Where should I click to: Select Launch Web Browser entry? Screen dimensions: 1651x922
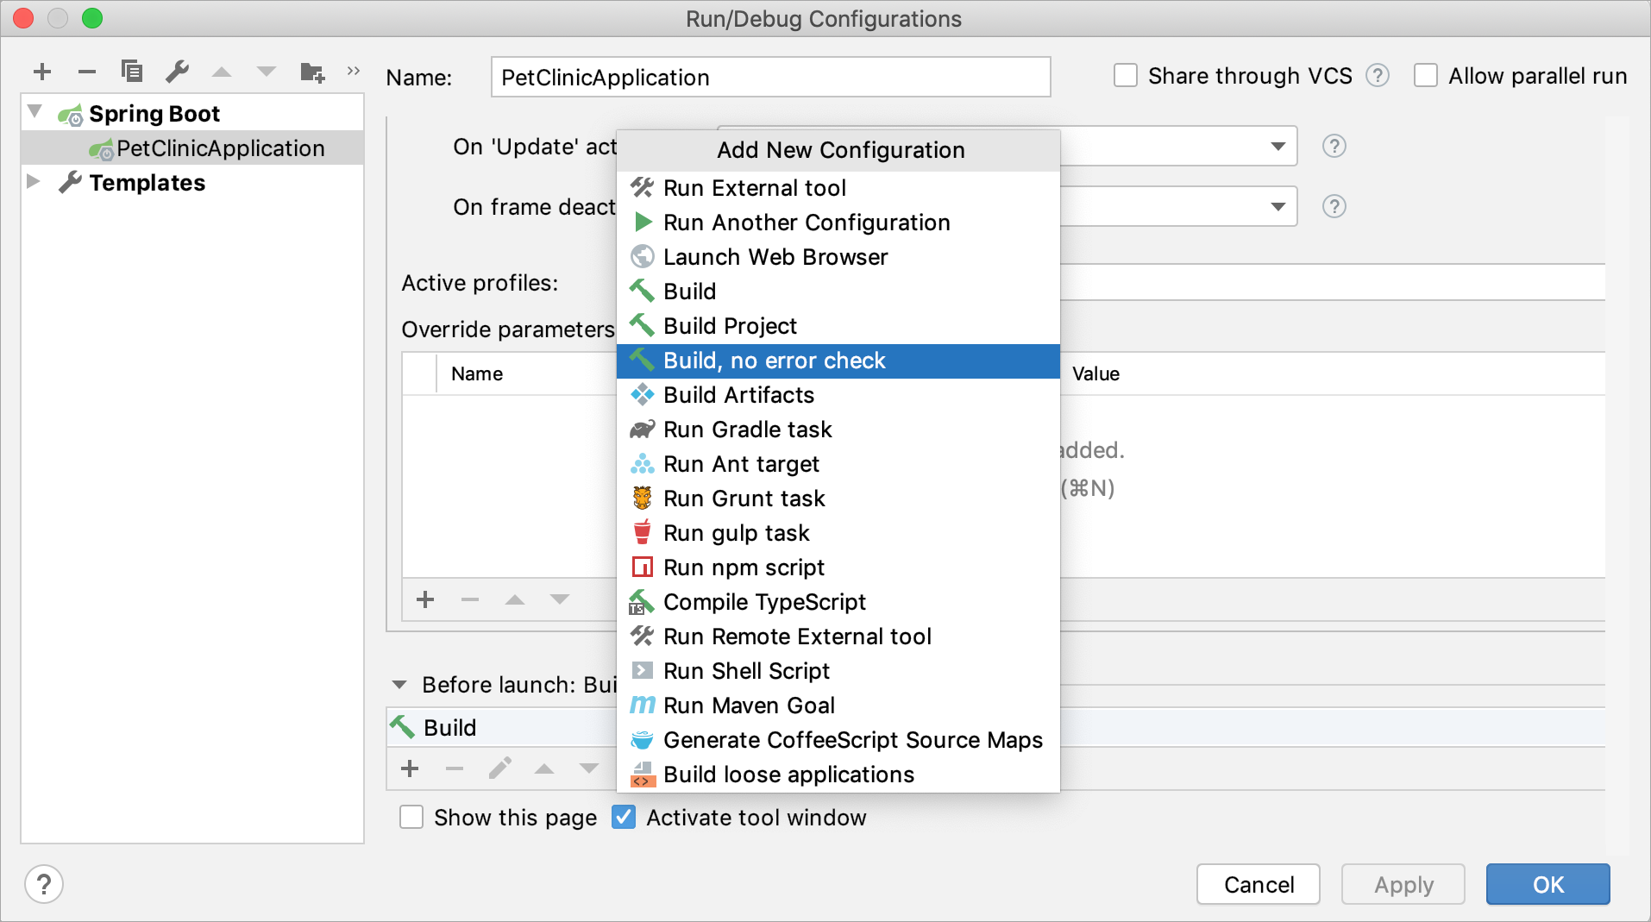click(838, 257)
